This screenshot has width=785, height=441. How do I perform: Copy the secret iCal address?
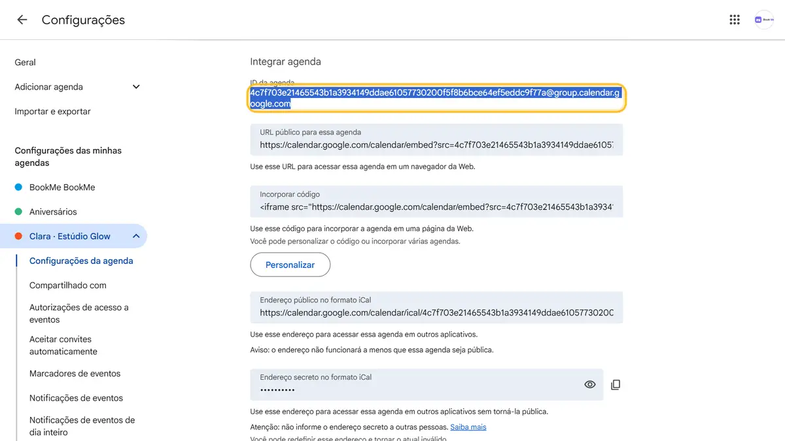click(x=616, y=385)
